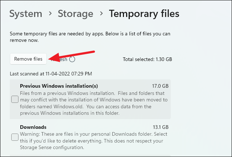Enable the Downloads checkbox

[x=15, y=137]
